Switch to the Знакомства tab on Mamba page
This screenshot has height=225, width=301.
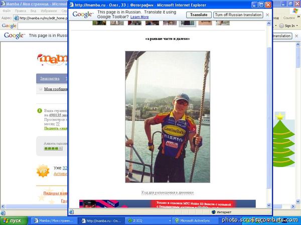click(50, 78)
